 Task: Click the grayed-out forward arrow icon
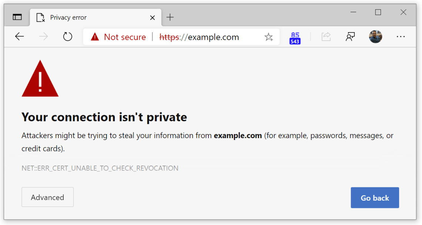(43, 36)
